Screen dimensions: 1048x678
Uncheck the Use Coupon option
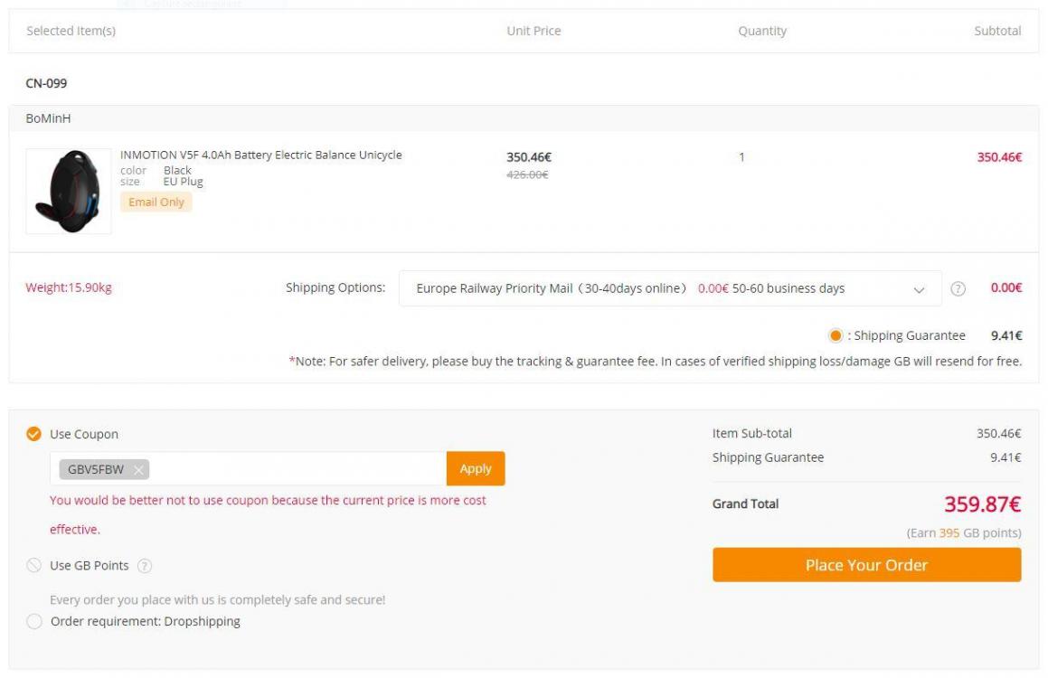coord(33,434)
